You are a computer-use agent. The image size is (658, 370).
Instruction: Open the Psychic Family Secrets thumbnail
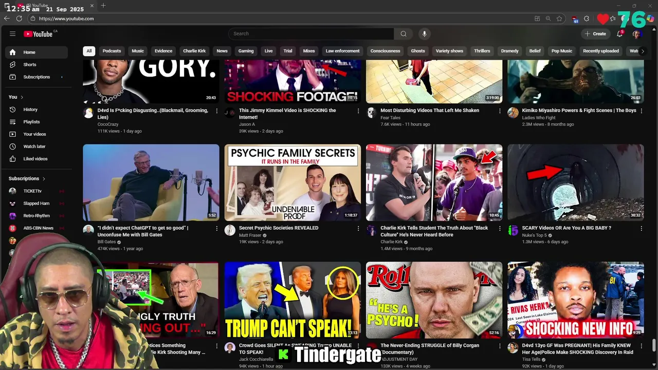coord(293,182)
